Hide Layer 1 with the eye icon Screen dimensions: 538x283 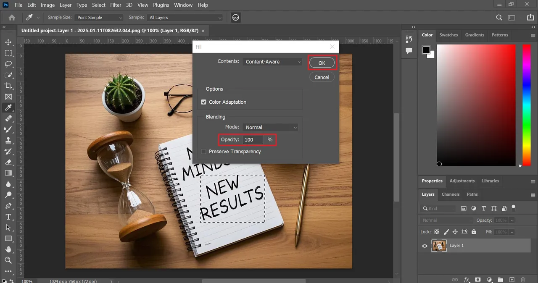(425, 246)
